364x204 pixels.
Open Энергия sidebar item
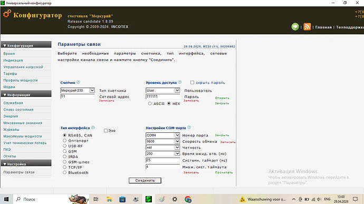pos(11,116)
